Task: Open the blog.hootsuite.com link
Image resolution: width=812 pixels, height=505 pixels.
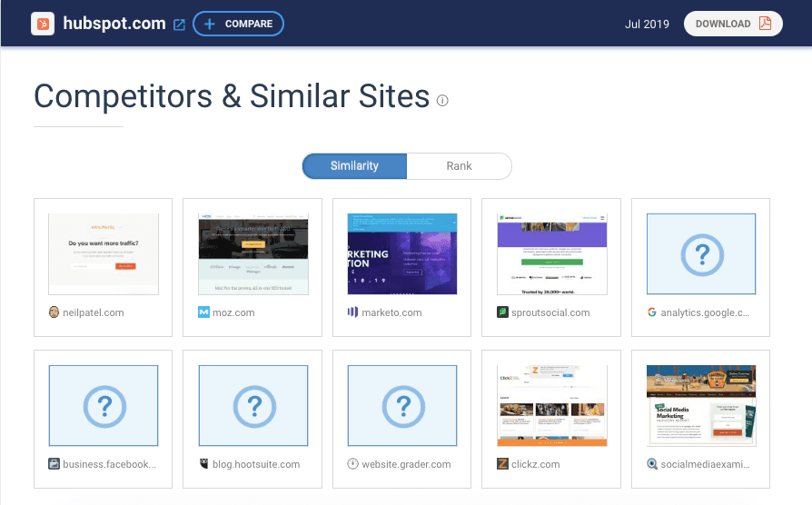Action: [256, 465]
